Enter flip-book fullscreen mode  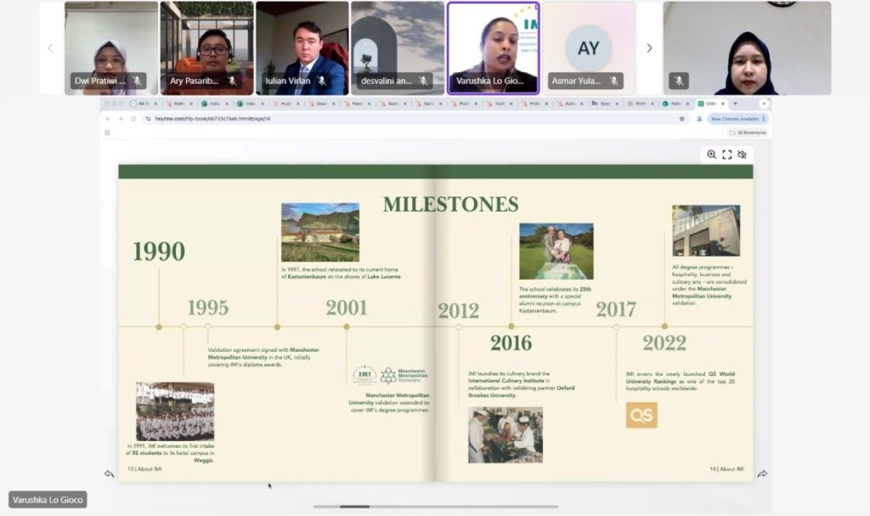coord(727,155)
